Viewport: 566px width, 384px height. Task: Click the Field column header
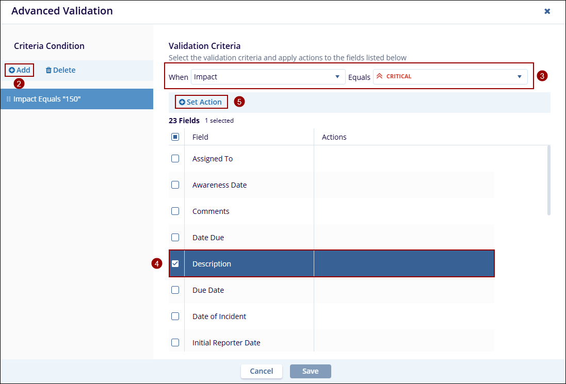200,137
